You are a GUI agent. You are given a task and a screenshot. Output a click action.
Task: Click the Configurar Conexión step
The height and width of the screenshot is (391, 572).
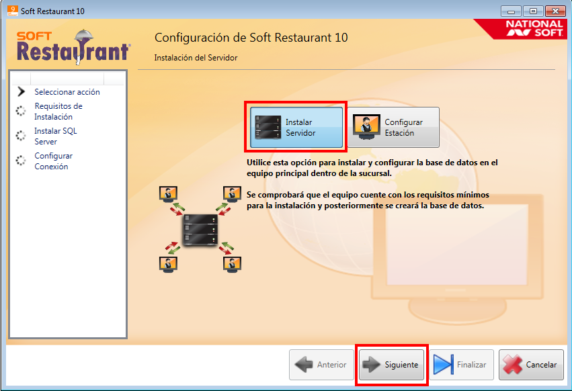click(x=53, y=161)
